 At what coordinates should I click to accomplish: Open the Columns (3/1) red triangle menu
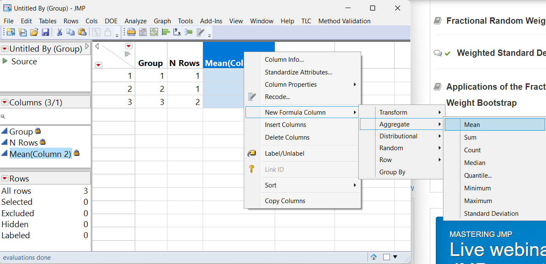[x=5, y=102]
